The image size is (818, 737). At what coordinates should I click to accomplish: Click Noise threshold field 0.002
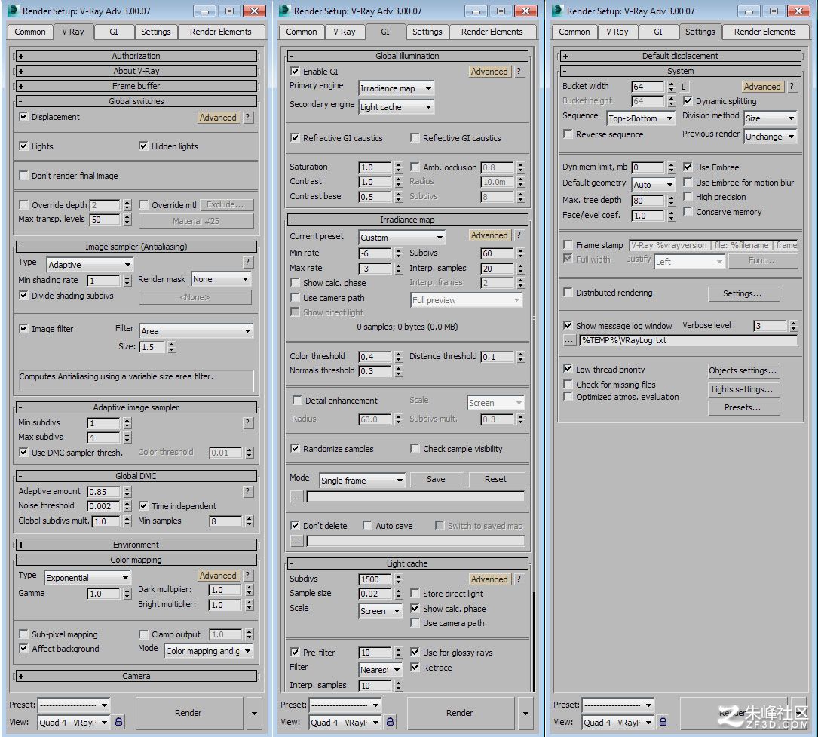[x=103, y=505]
